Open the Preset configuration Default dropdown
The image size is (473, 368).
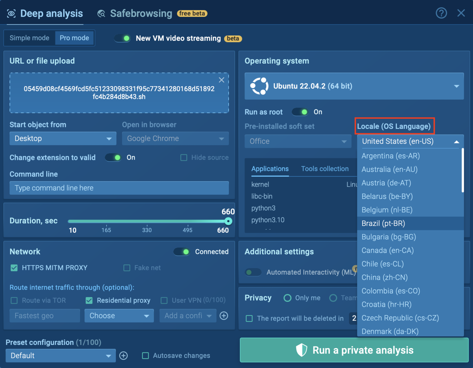click(x=61, y=356)
